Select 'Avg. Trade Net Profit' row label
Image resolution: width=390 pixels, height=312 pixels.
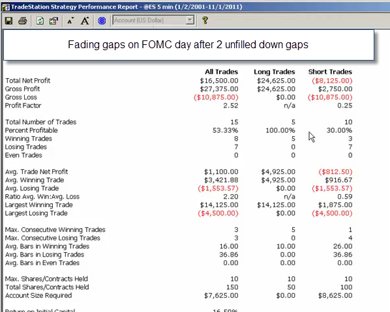coord(37,172)
